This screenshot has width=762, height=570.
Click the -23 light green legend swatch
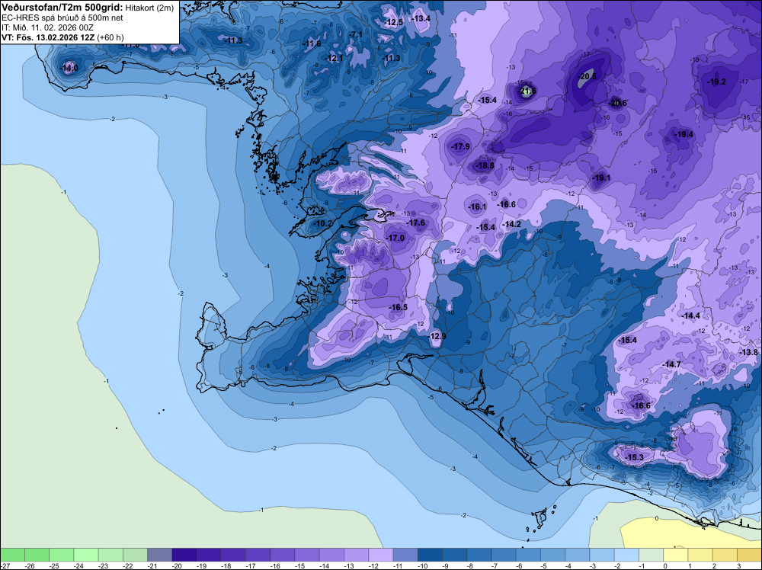coord(110,555)
